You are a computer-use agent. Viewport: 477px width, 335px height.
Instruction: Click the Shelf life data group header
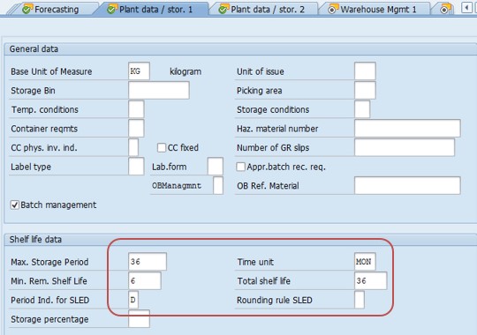tap(35, 239)
